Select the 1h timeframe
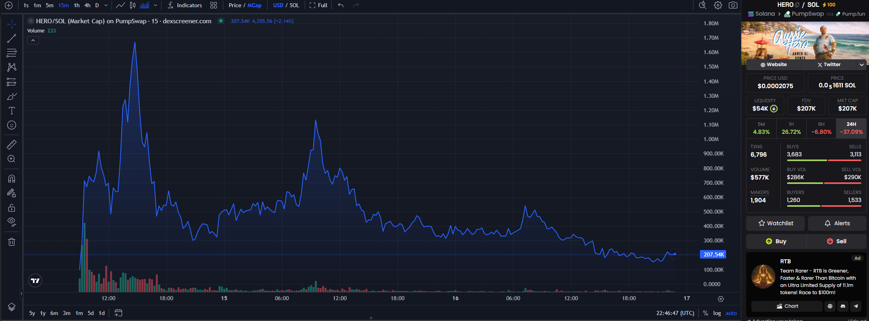 point(77,5)
